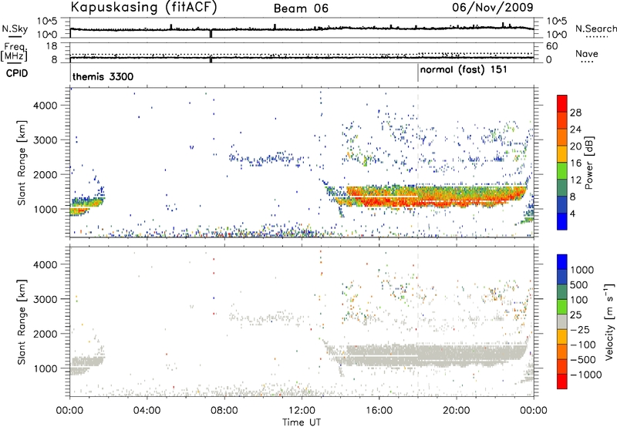Click the Slant Range [km] label of the velocity panel
Screen dimensions: 617x427
[x=22, y=322]
